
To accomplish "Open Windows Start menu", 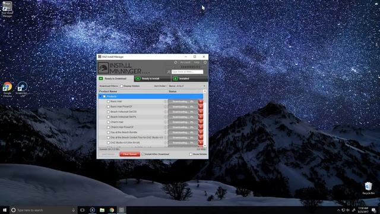I will 5,210.
